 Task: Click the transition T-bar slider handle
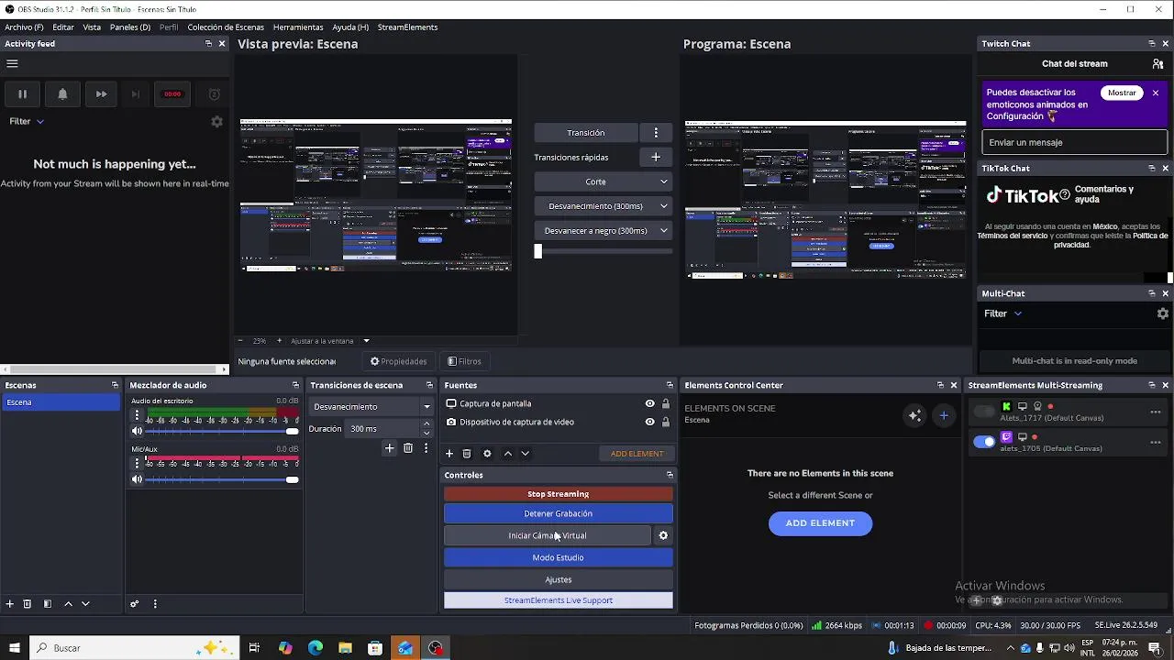[538, 251]
